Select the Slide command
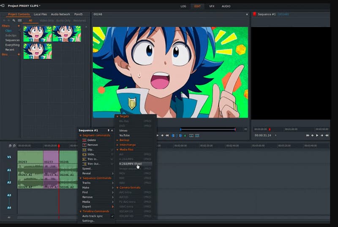 [x=91, y=154]
